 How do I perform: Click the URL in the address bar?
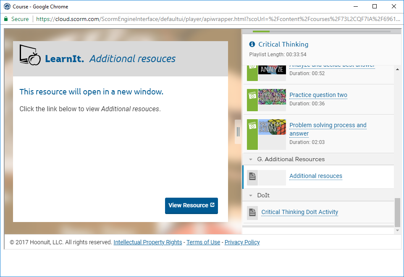pyautogui.click(x=218, y=19)
